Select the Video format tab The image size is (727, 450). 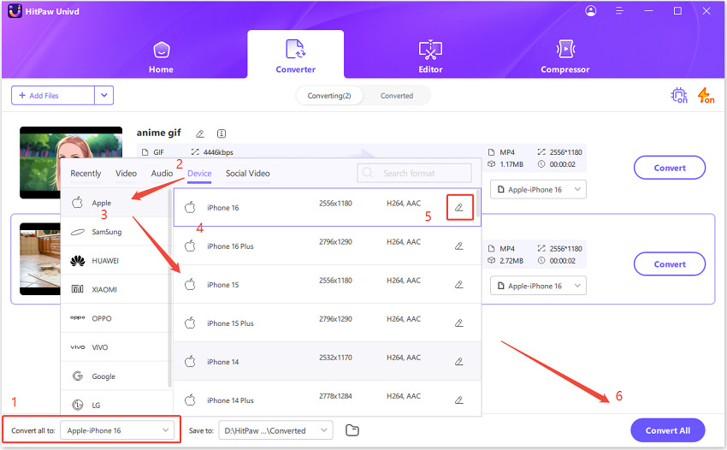126,174
